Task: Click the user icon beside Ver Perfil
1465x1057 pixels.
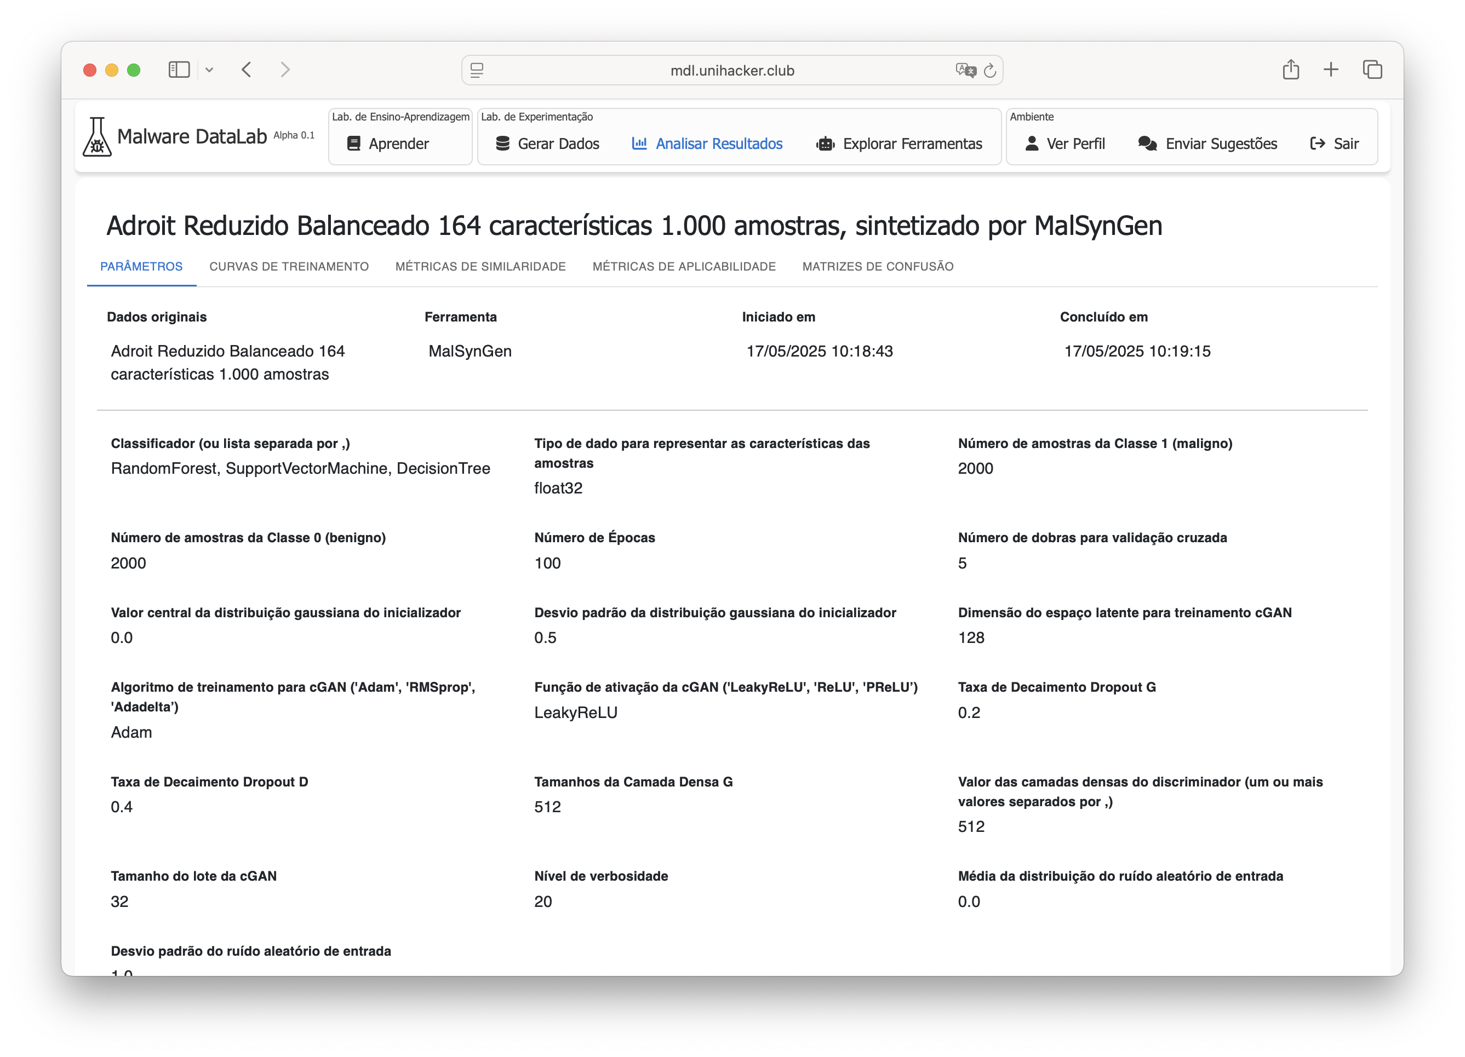Action: pos(1032,143)
